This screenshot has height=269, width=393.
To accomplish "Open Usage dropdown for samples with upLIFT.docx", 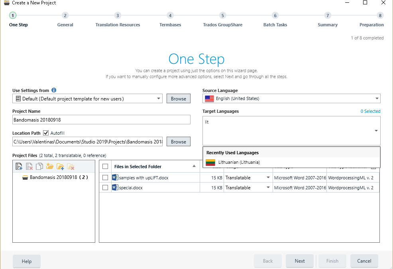I will pyautogui.click(x=268, y=177).
